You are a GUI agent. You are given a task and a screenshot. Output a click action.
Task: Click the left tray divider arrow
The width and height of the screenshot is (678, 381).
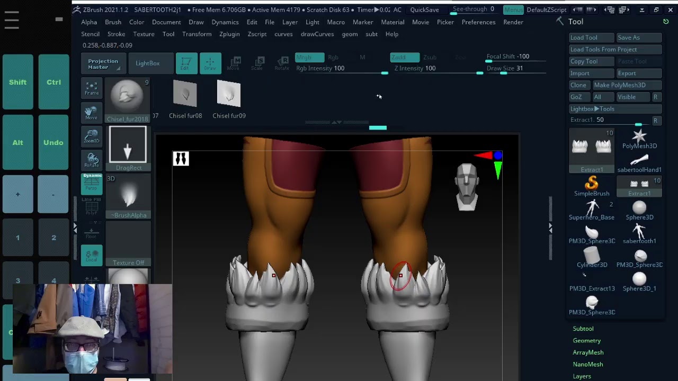(x=75, y=228)
